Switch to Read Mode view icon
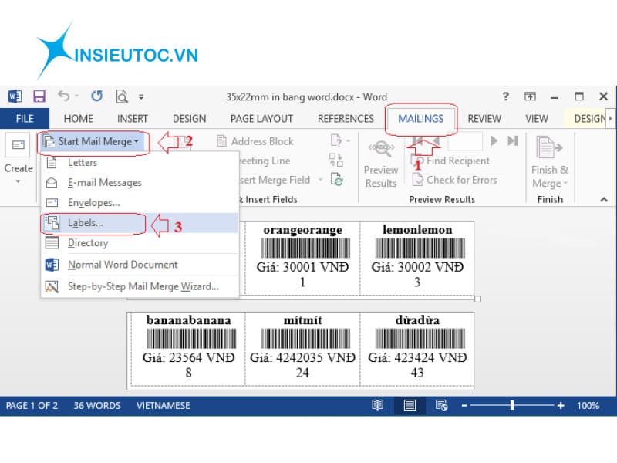 [378, 405]
